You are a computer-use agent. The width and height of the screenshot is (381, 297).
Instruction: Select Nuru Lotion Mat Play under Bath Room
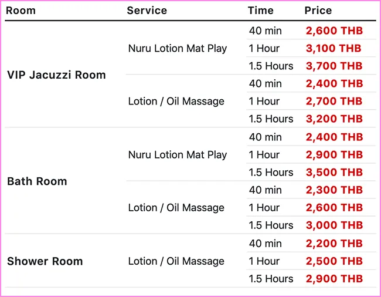[x=177, y=155]
